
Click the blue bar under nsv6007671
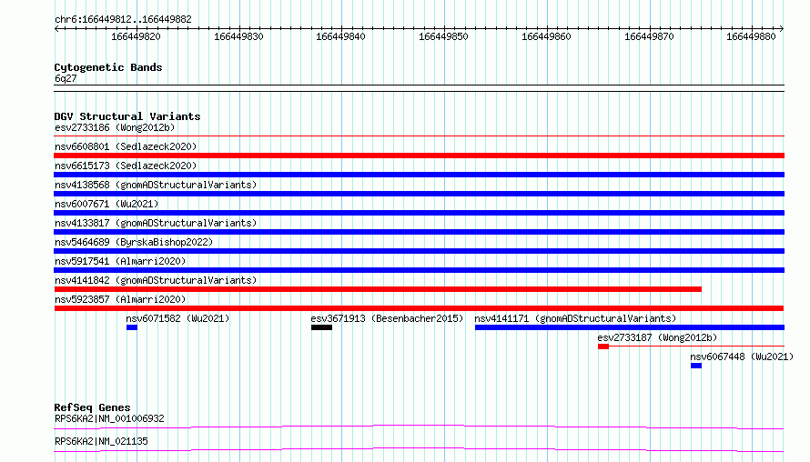(x=419, y=213)
